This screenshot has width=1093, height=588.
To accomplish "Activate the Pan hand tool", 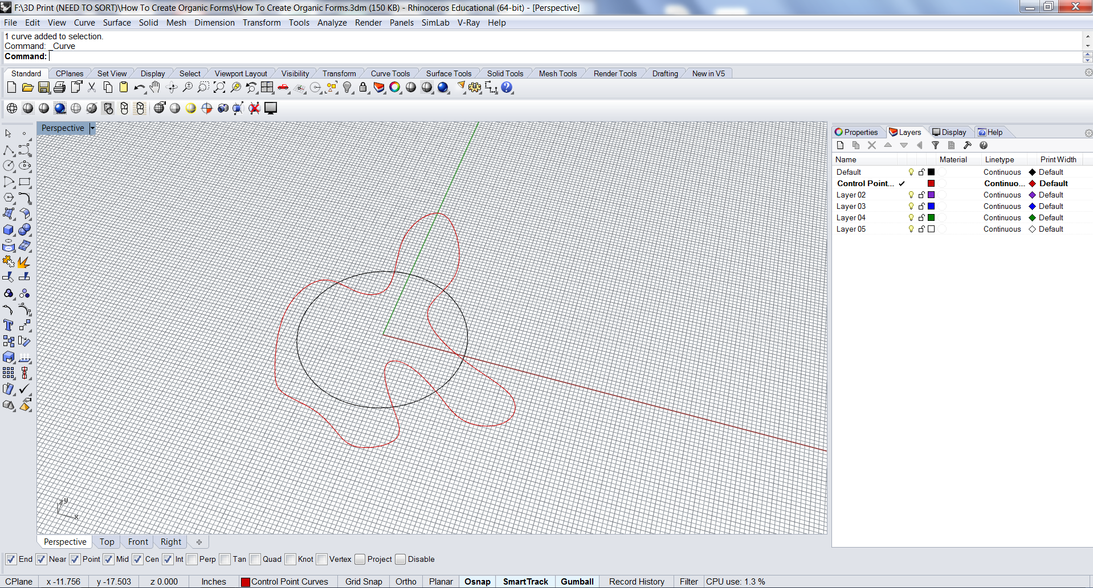I will click(155, 88).
